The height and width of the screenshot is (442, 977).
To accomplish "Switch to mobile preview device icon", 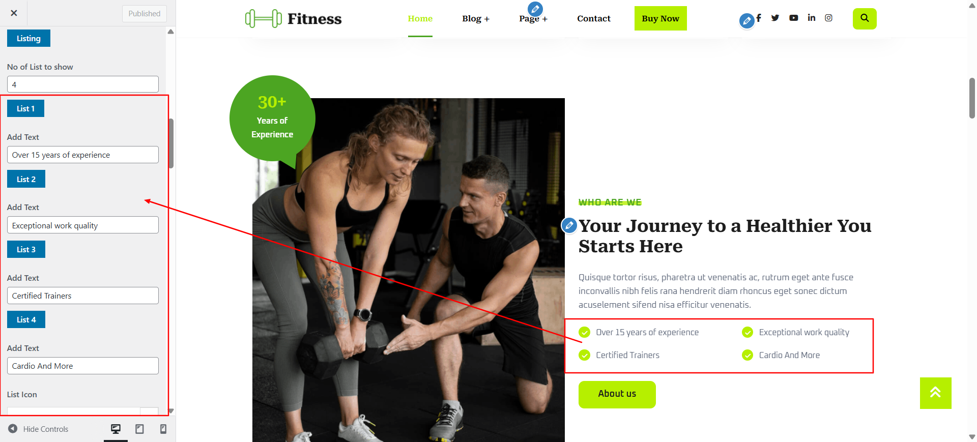I will (x=163, y=429).
